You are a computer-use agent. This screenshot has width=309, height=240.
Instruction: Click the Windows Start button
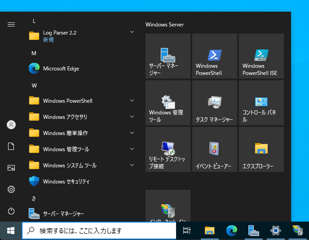(11, 231)
